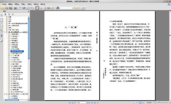Select the pen typewriter tool
Image resolution: width=171 pixels, height=104 pixels.
click(x=52, y=8)
